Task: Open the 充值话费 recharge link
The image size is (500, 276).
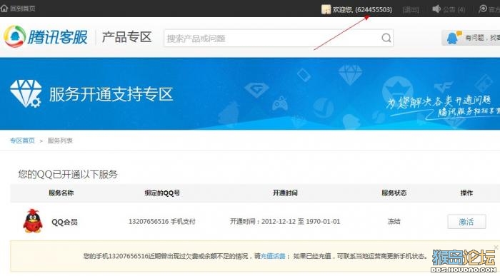Action: tap(273, 256)
